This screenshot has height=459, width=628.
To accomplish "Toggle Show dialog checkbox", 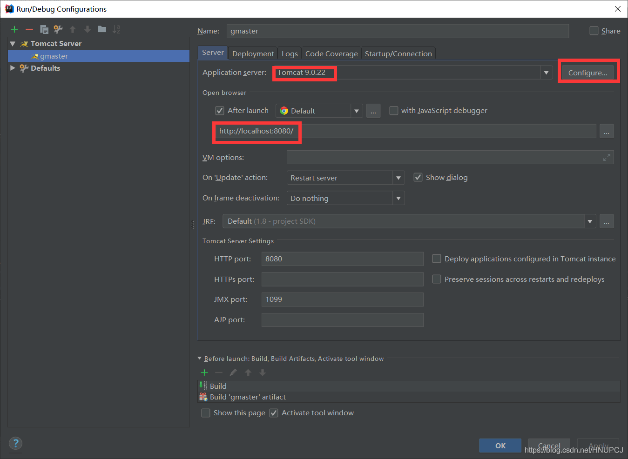I will (418, 177).
